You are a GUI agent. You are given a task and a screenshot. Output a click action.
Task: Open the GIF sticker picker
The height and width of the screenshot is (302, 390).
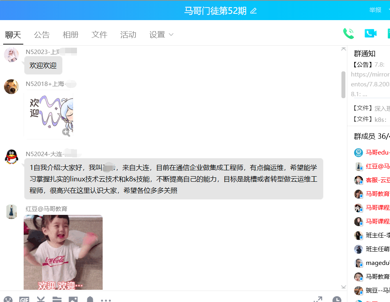point(24,300)
